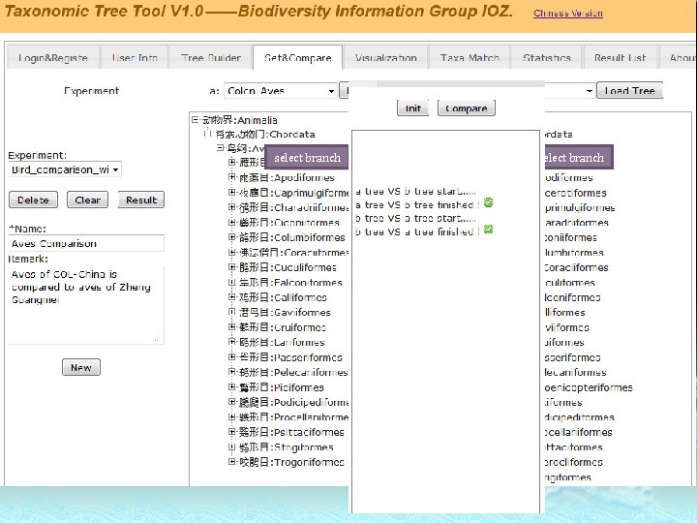Viewport: 697px width, 523px height.
Task: Switch to the User Info tab
Action: tap(135, 58)
